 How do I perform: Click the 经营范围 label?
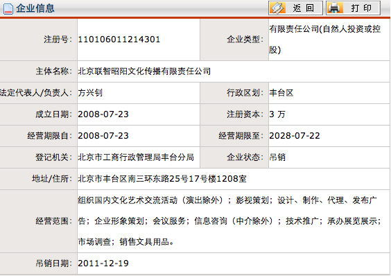point(54,221)
